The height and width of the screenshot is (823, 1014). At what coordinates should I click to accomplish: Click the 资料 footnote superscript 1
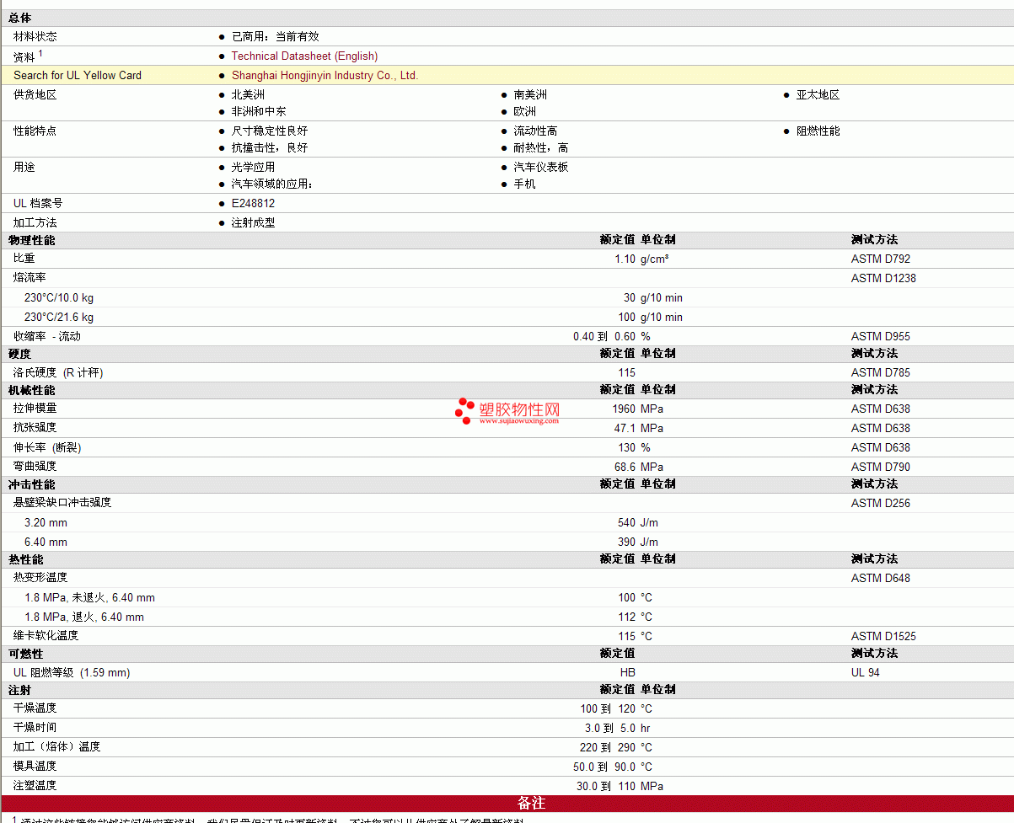click(x=40, y=53)
